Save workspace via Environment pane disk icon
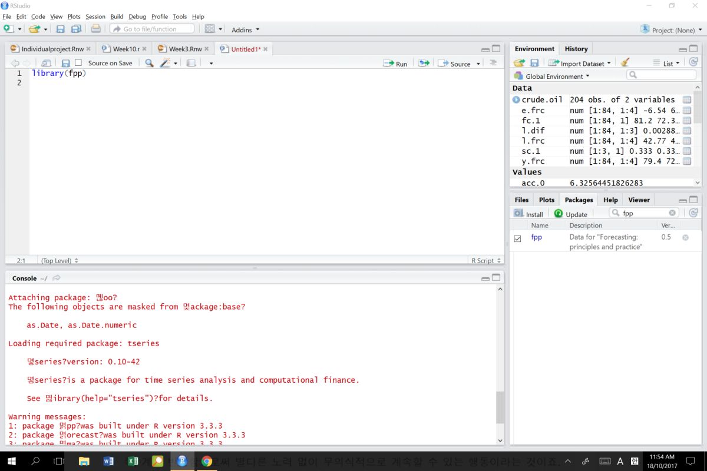Viewport: 707px width, 471px height. pyautogui.click(x=534, y=62)
